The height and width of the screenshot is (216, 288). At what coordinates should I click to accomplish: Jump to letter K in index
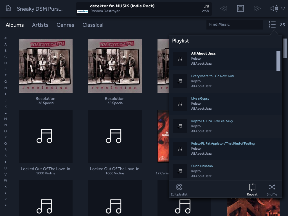coord(6,106)
